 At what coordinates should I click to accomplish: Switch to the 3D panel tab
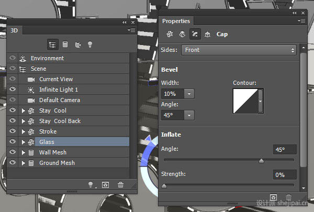(14, 30)
